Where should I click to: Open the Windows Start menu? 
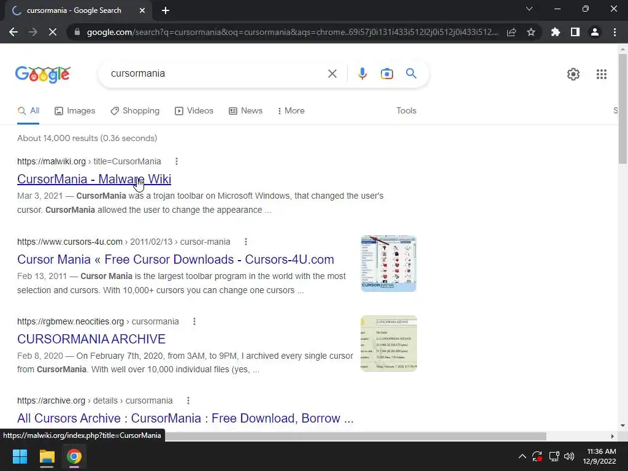coord(20,456)
